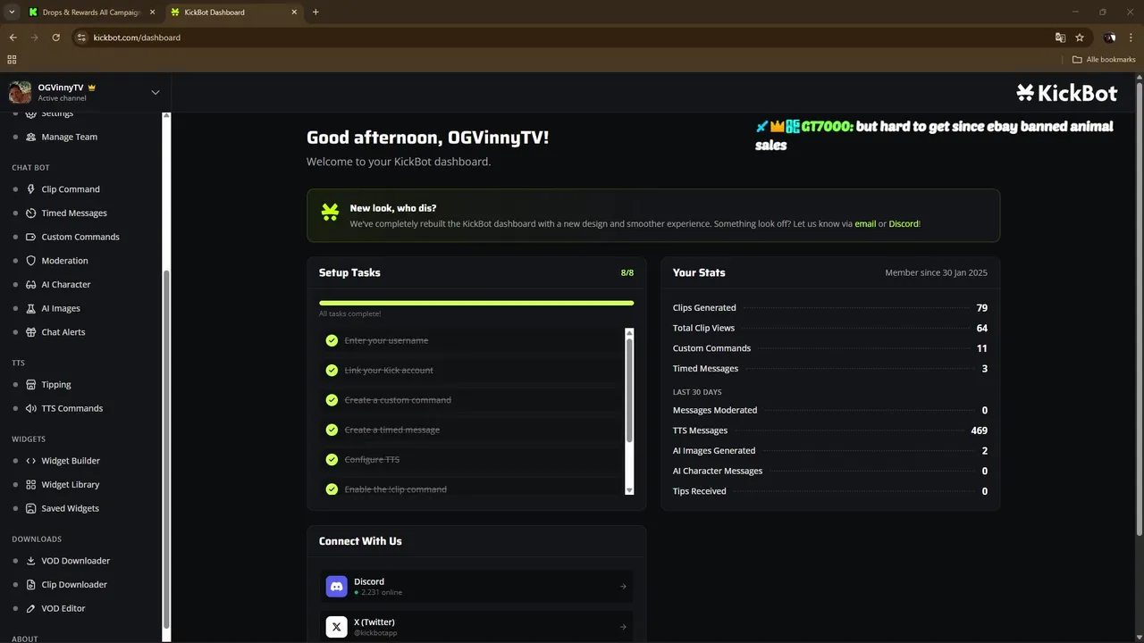Open the Clip Downloader icon
1144x643 pixels.
pos(31,585)
